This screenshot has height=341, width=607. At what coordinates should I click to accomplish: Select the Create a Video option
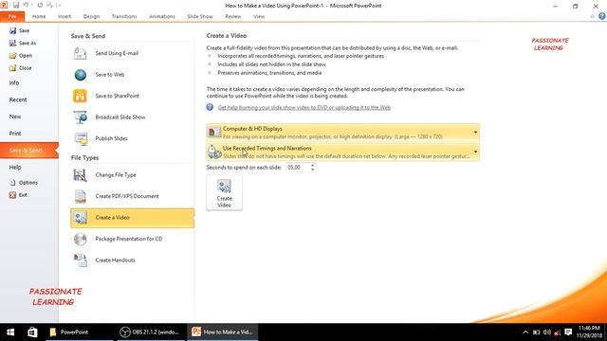click(x=133, y=218)
